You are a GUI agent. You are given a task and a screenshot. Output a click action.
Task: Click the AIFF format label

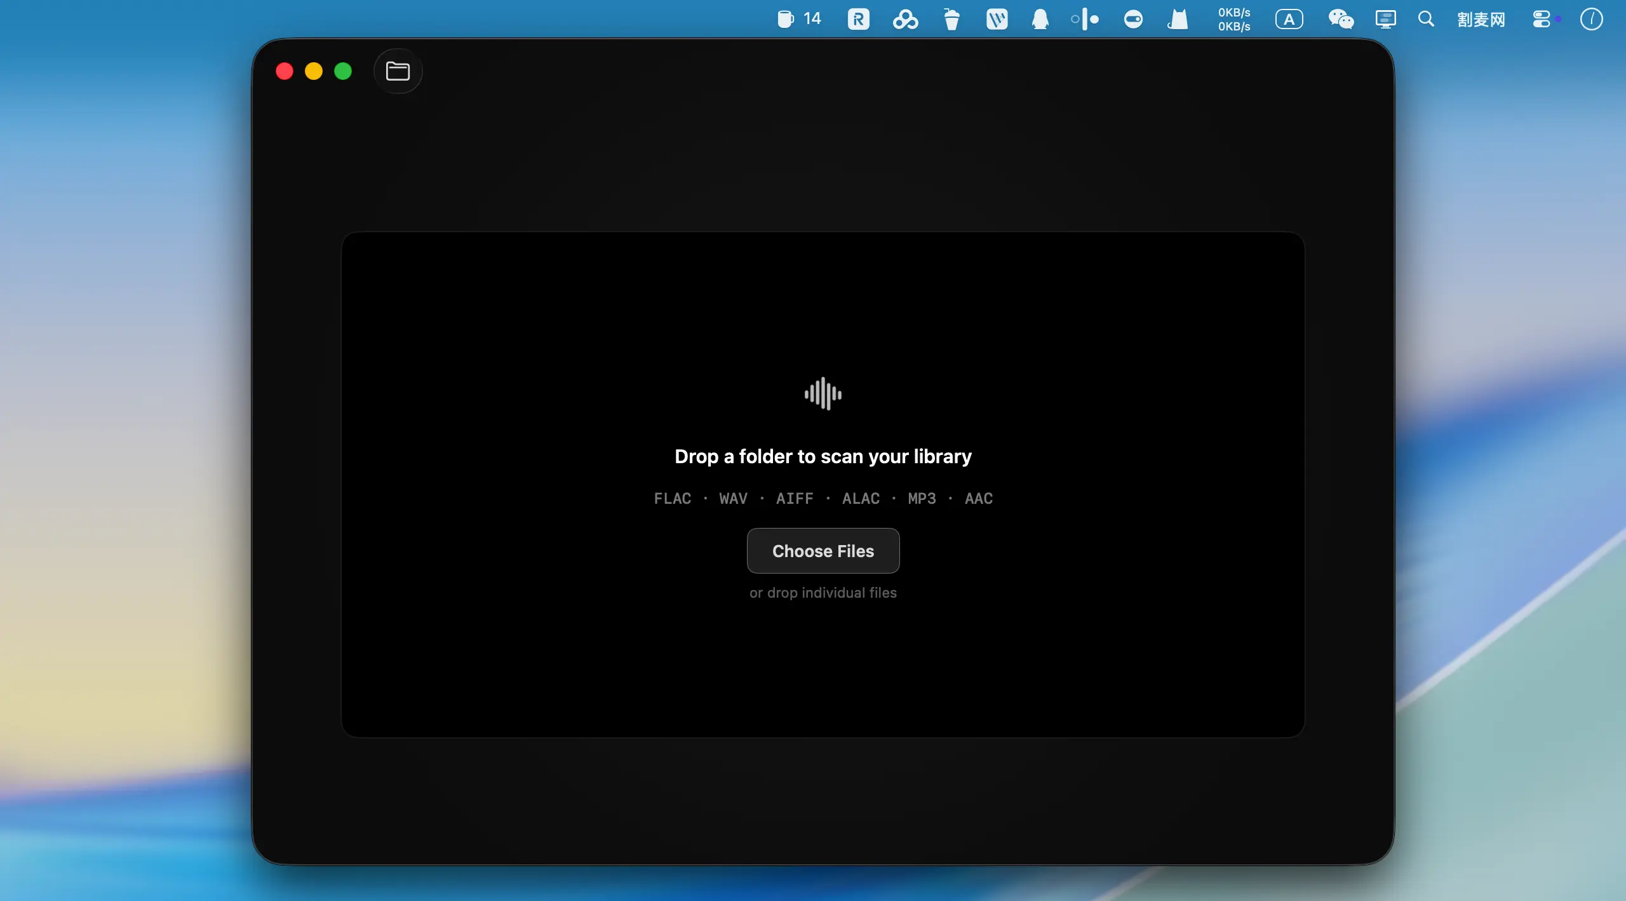click(795, 499)
